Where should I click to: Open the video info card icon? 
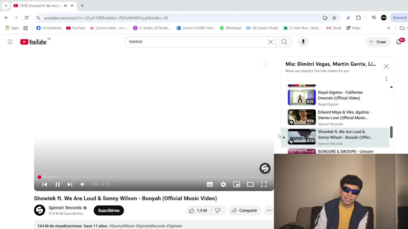coord(266,63)
